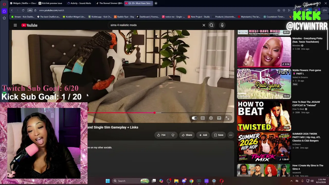
Task: Open Monaleo Everythang Pinka video thumbnail
Action: [264, 52]
